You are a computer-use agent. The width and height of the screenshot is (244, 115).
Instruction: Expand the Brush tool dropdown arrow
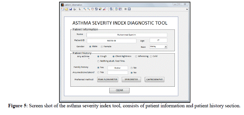point(107,9)
